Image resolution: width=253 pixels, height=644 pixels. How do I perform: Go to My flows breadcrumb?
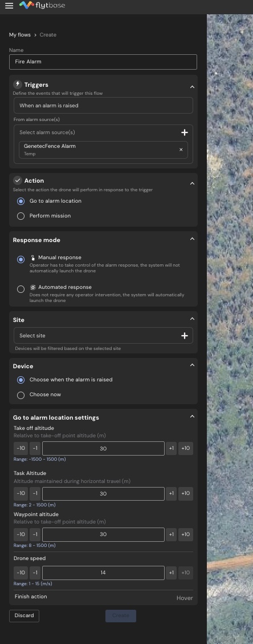coord(20,35)
